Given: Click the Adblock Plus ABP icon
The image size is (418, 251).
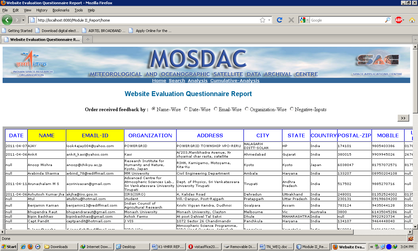Looking at the screenshot, I should [x=399, y=20].
